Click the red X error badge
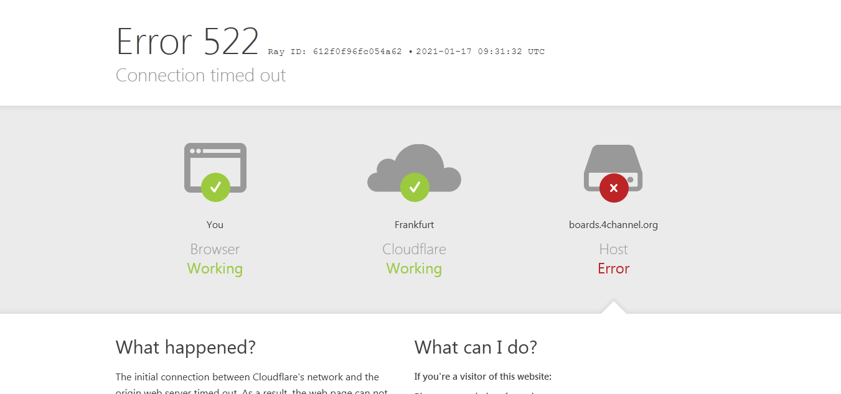 (614, 188)
